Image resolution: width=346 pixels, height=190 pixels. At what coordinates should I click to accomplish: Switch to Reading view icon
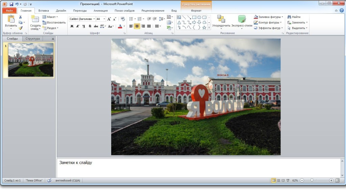pos(283,180)
